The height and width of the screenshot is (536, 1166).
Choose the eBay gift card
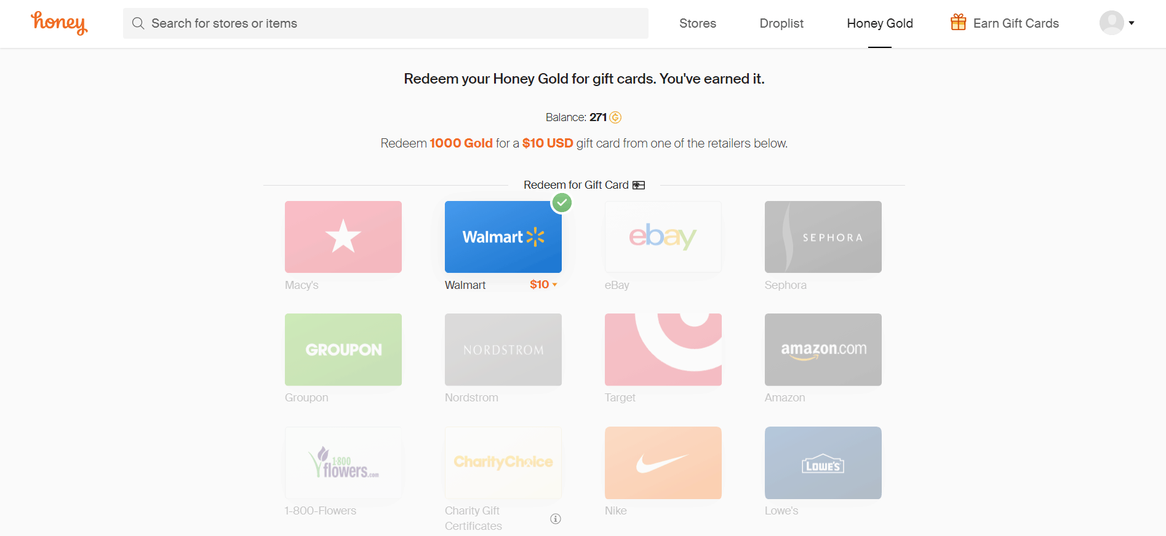point(663,237)
